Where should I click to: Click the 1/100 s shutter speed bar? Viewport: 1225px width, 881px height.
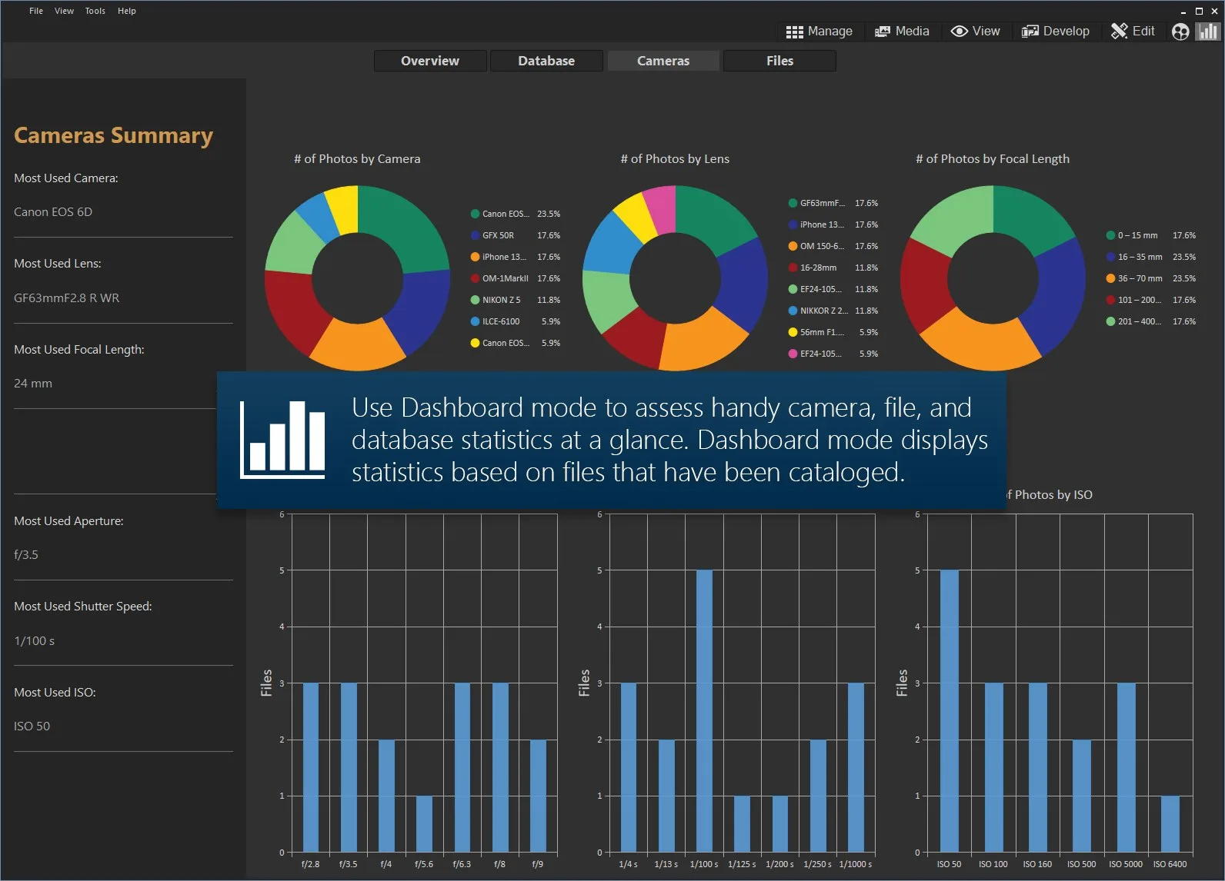[704, 711]
